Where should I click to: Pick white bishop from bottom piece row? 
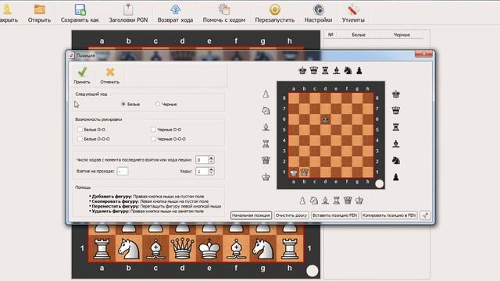point(325,201)
